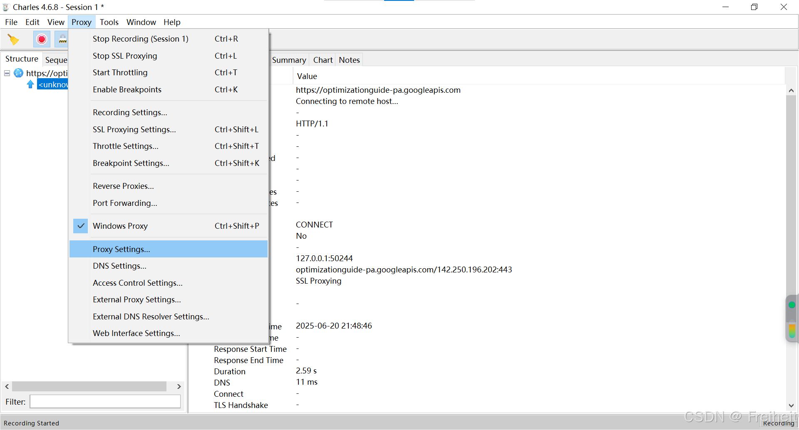The width and height of the screenshot is (799, 430).
Task: Open SSL Proxying Settings...
Action: pyautogui.click(x=168, y=129)
